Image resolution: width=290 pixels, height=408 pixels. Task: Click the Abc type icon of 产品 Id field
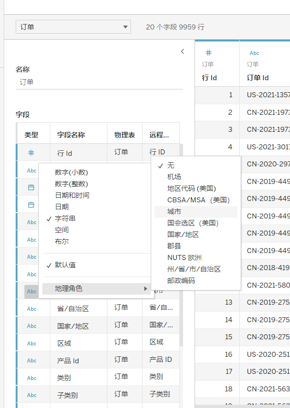(x=31, y=361)
